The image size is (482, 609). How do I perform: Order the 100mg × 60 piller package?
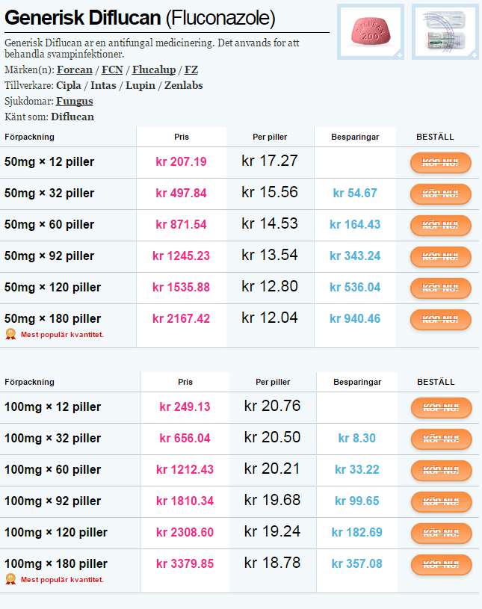point(441,470)
